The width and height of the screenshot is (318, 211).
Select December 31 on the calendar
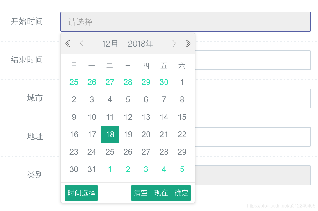92,169
